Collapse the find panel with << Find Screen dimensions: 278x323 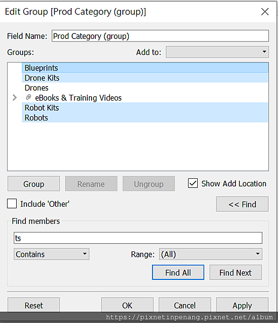242,204
